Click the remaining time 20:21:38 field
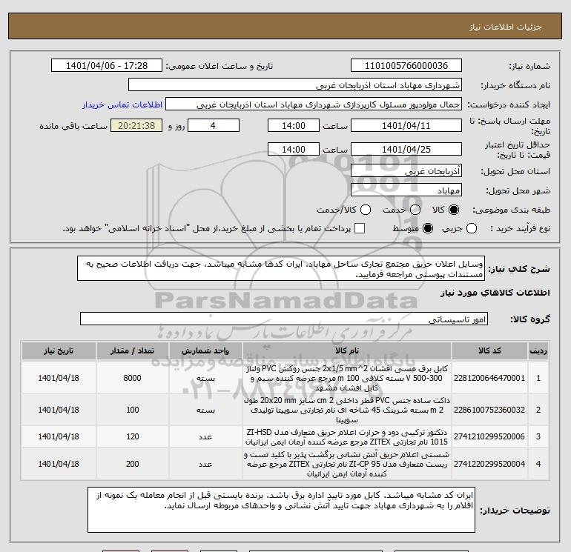 click(x=136, y=125)
